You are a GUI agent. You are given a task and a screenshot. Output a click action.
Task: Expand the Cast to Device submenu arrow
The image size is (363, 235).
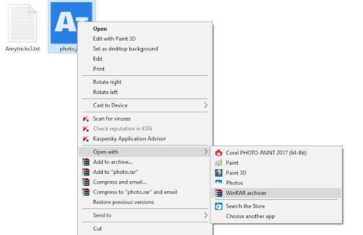point(205,105)
